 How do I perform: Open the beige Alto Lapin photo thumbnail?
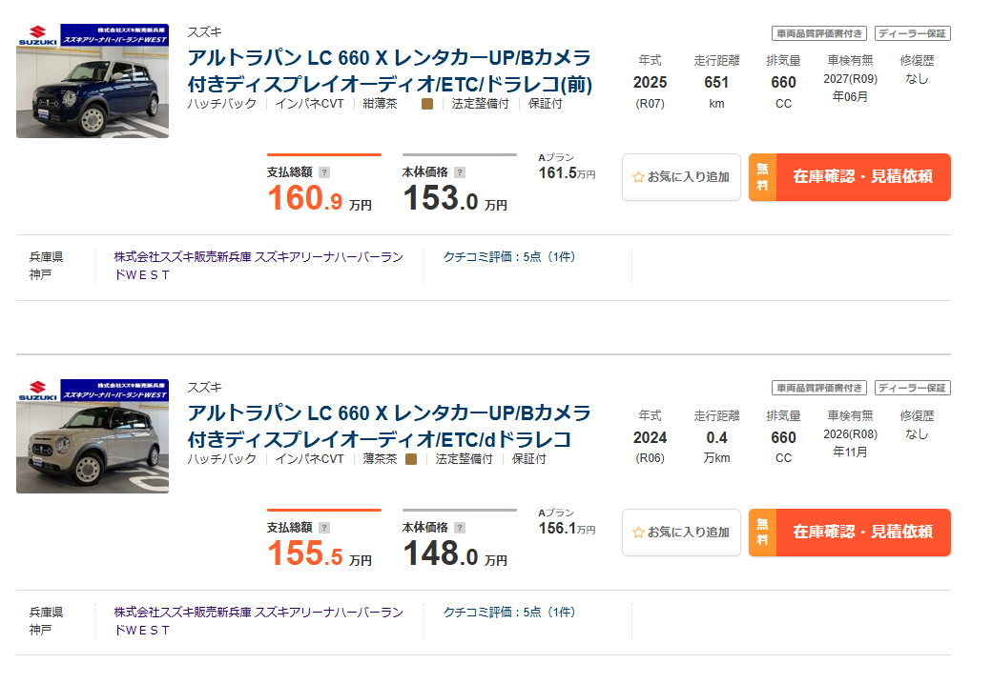tap(93, 436)
